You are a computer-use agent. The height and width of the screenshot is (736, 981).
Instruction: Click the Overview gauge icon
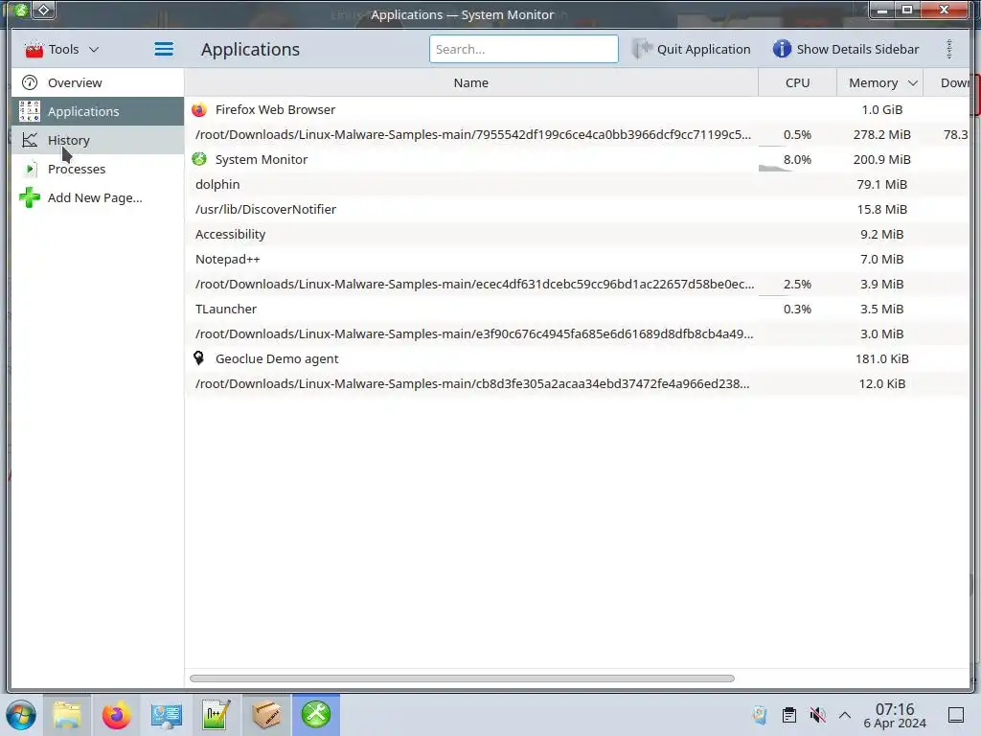point(30,82)
